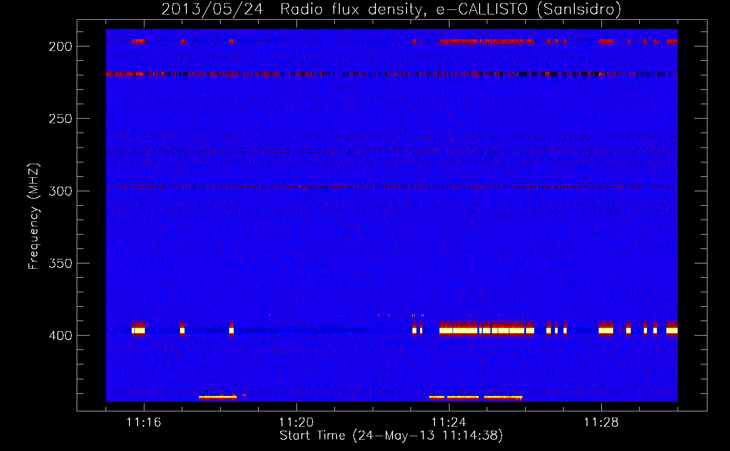This screenshot has height=451, width=730.
Task: Click the 200 frequency tick label
Action: tap(60, 46)
